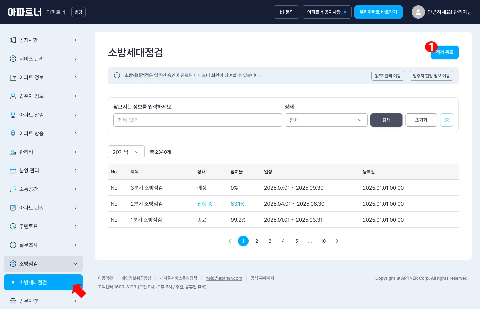Go to the previous page arrow
The image size is (480, 309).
[230, 241]
